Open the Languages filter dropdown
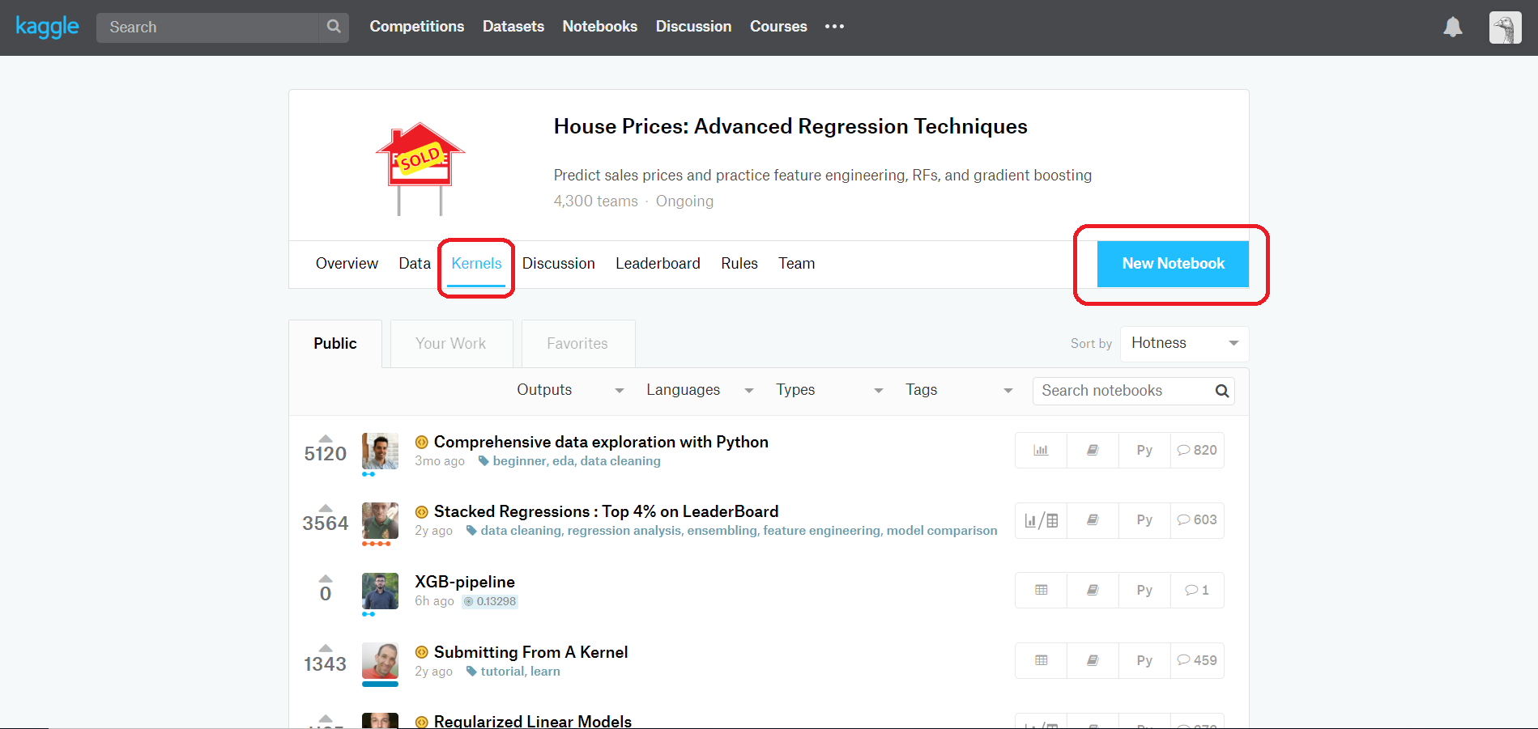The image size is (1538, 729). tap(695, 390)
